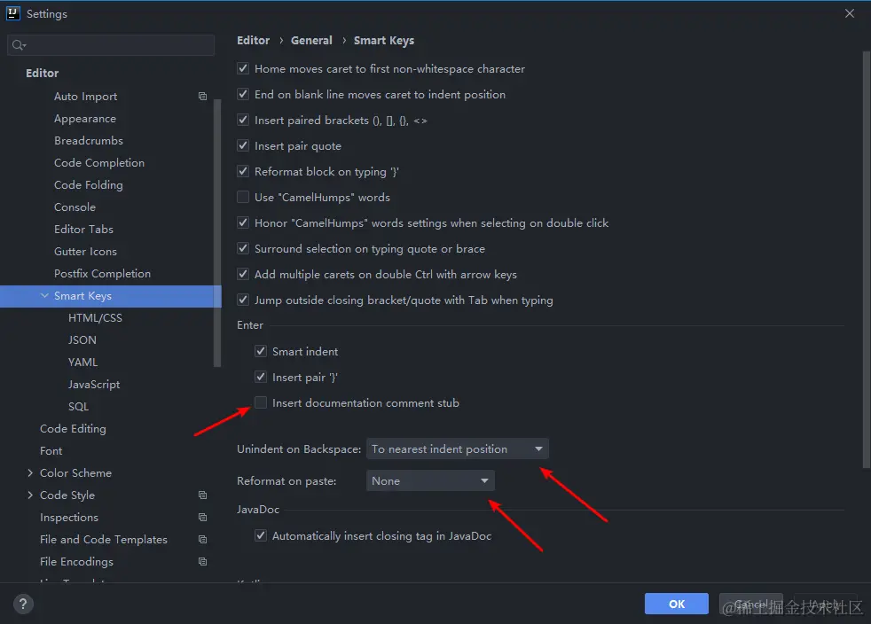The height and width of the screenshot is (624, 871).
Task: Open YAML smart keys page
Action: point(82,362)
